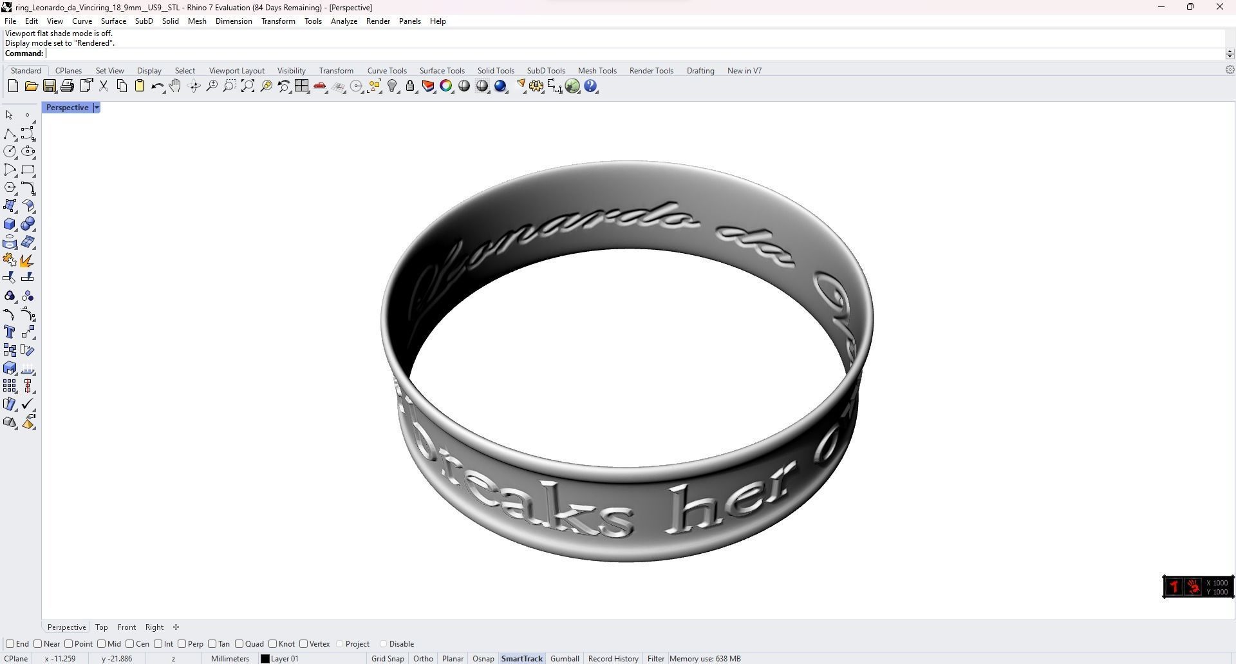
Task: Click the red car named view icon
Action: (x=320, y=86)
